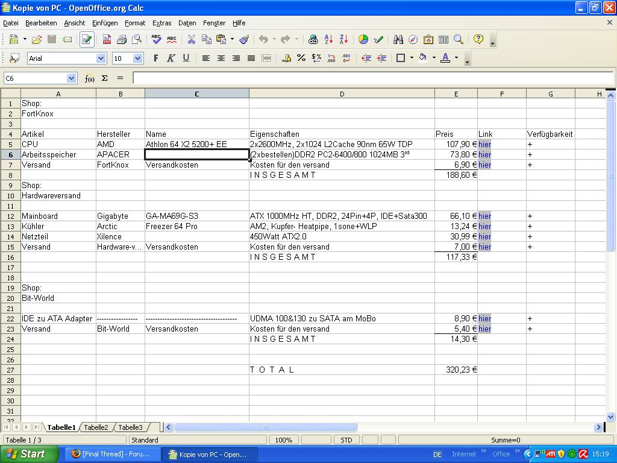Screen dimensions: 617x463
Task: Paste clipboard icon
Action: (x=221, y=39)
